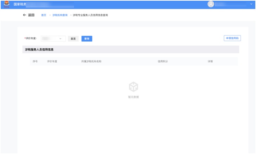The height and width of the screenshot is (154, 256).
Task: Go to 首页 in the breadcrumb
Action: [x=44, y=15]
